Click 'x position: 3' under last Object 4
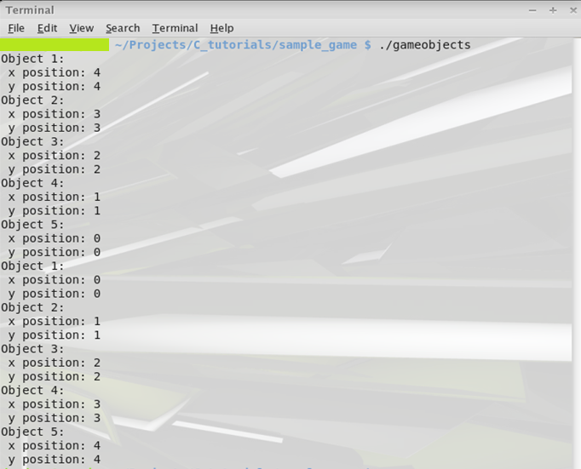This screenshot has height=469, width=581. (x=55, y=403)
